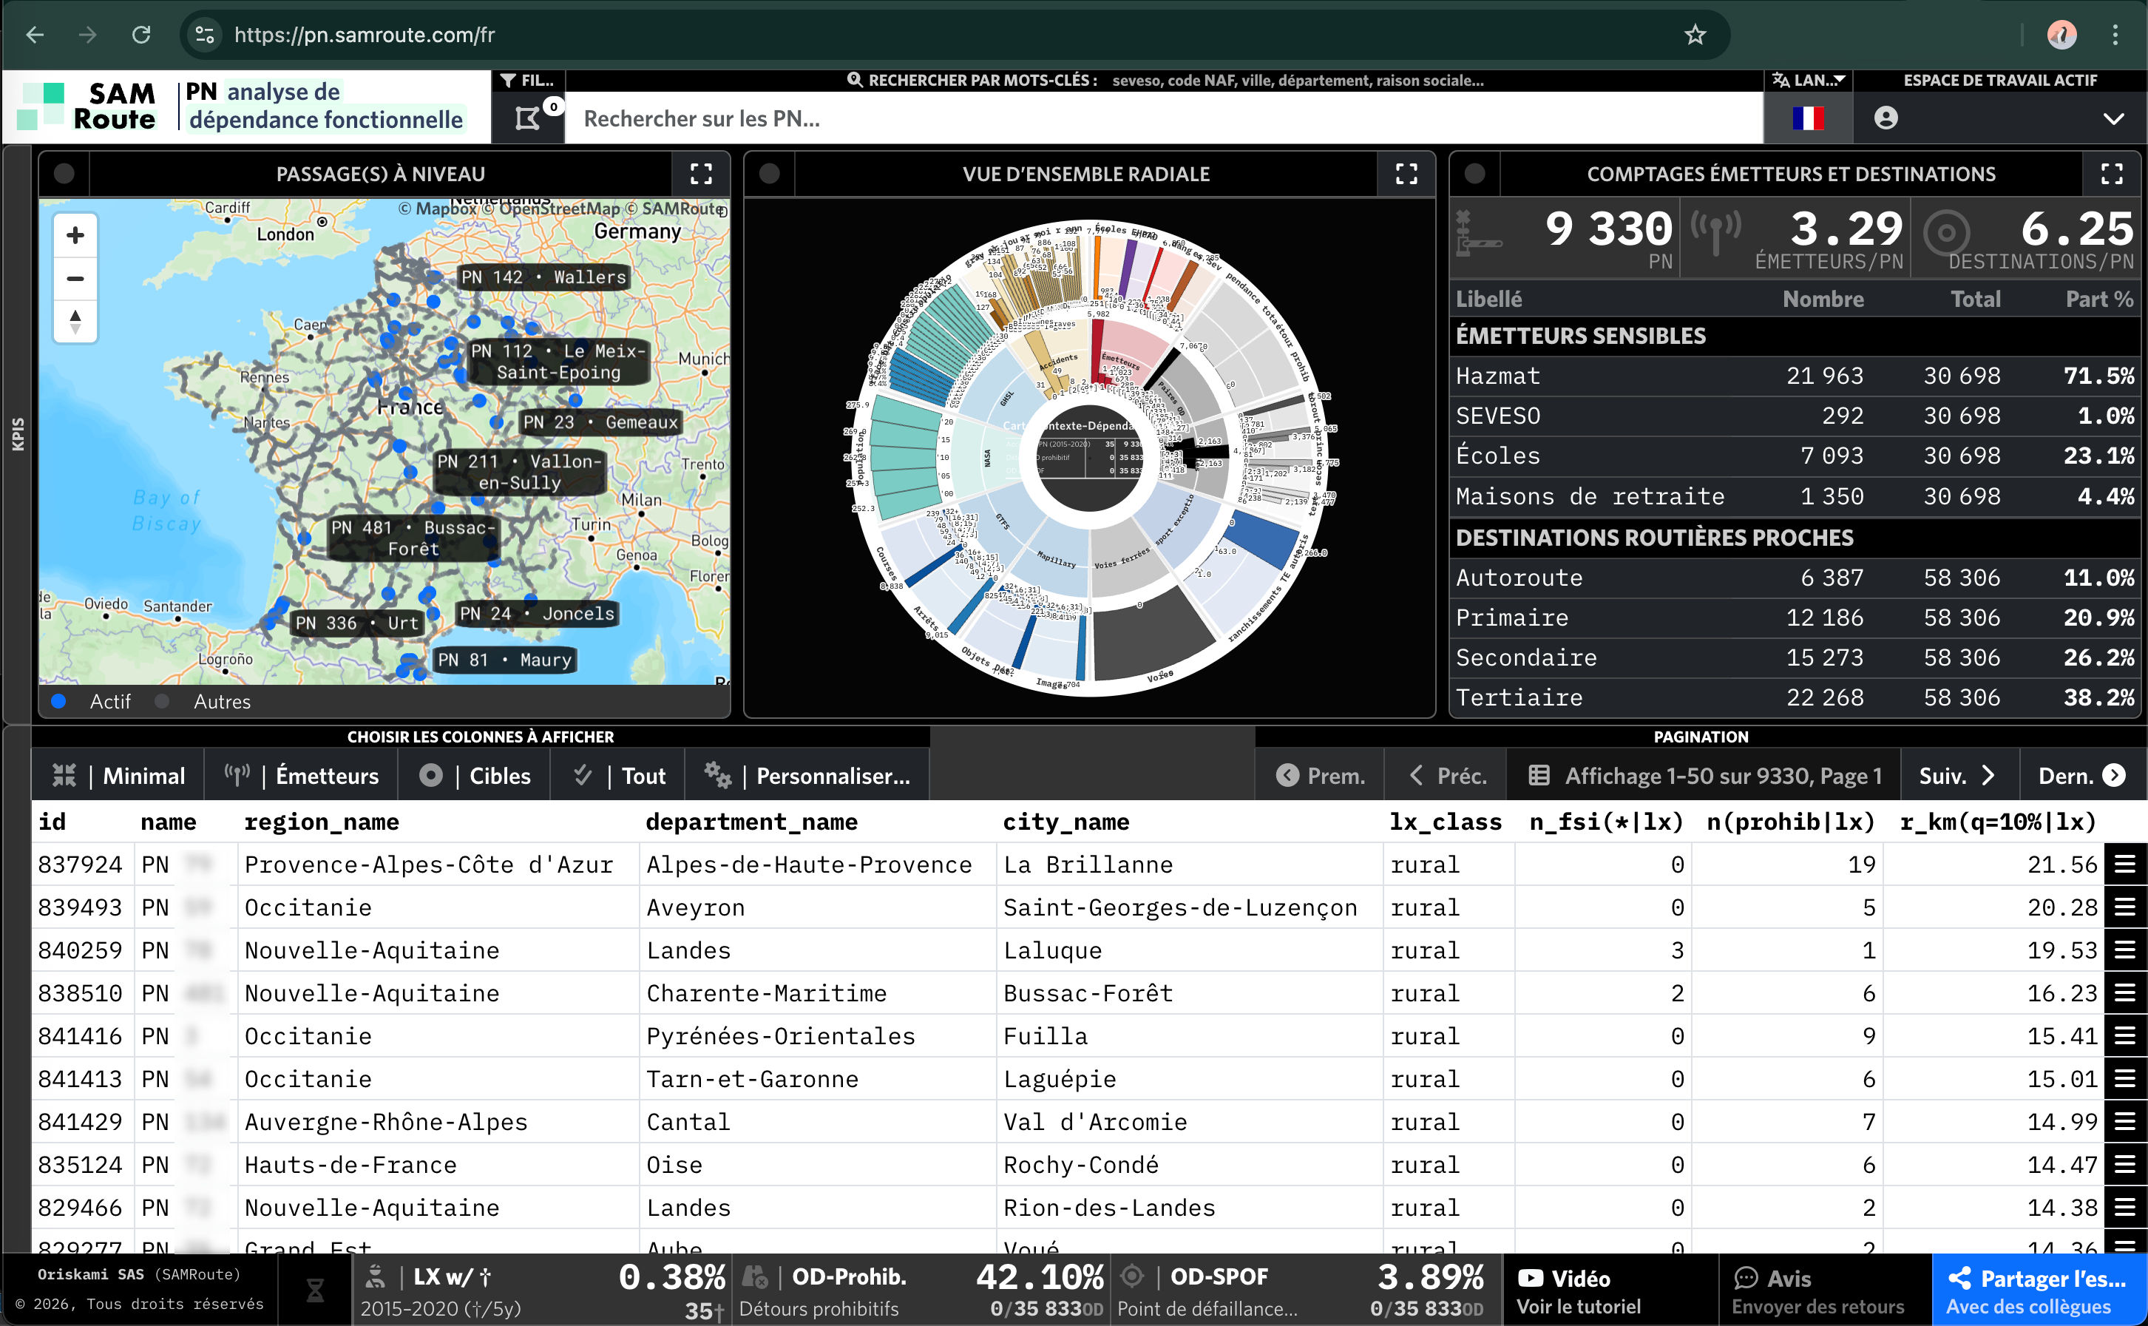Select the French flag language button
This screenshot has width=2148, height=1326.
point(1809,118)
